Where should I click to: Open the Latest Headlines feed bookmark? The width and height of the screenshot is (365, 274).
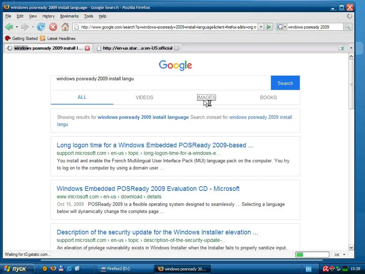(58, 39)
